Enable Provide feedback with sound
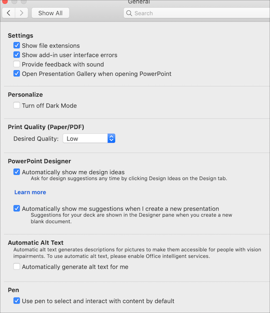This screenshot has height=313, width=270. click(x=17, y=64)
